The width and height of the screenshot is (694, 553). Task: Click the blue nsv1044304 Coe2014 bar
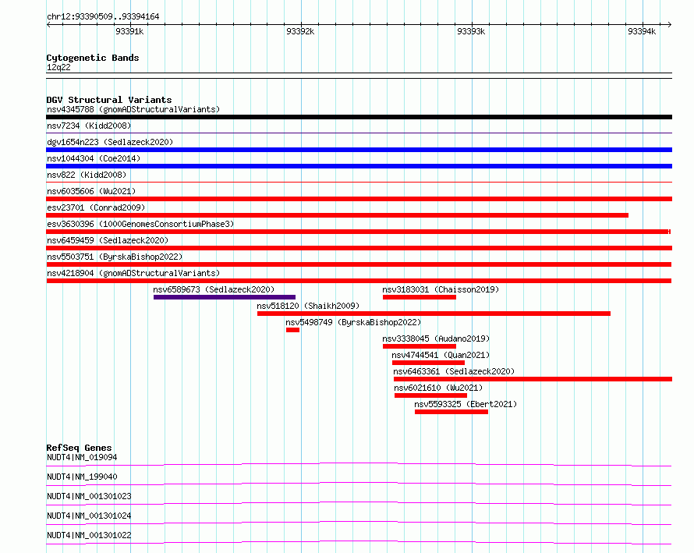point(359,166)
